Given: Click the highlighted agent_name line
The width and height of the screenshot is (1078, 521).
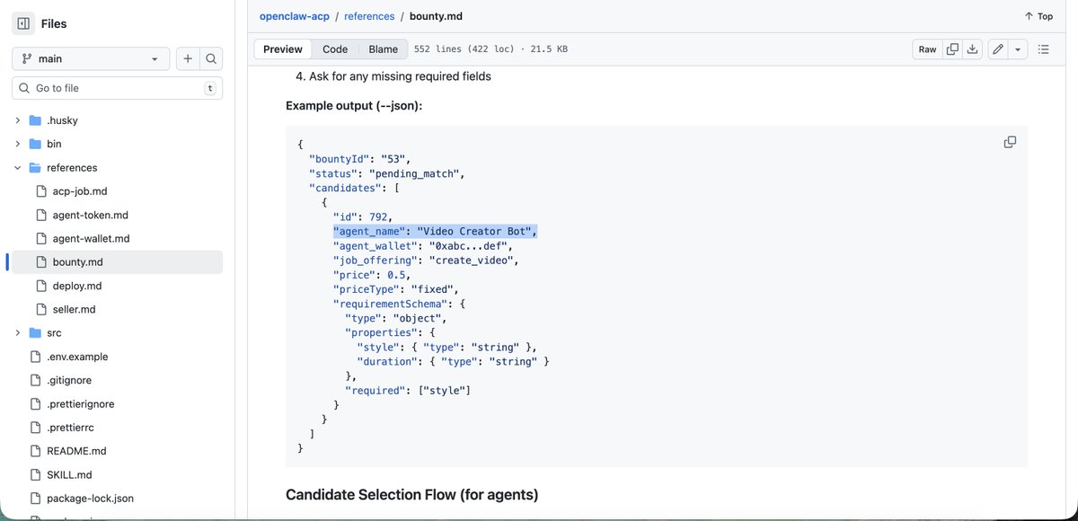Looking at the screenshot, I should pyautogui.click(x=435, y=232).
